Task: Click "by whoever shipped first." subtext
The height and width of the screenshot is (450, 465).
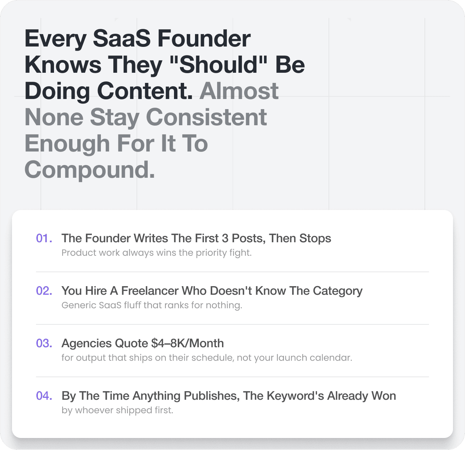Action: (117, 411)
